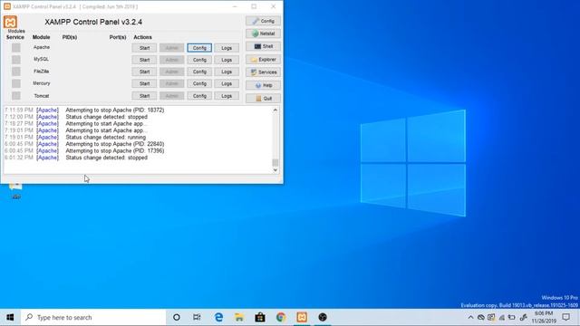The width and height of the screenshot is (580, 326).
Task: Select the Apache module label
Action: pyautogui.click(x=42, y=47)
